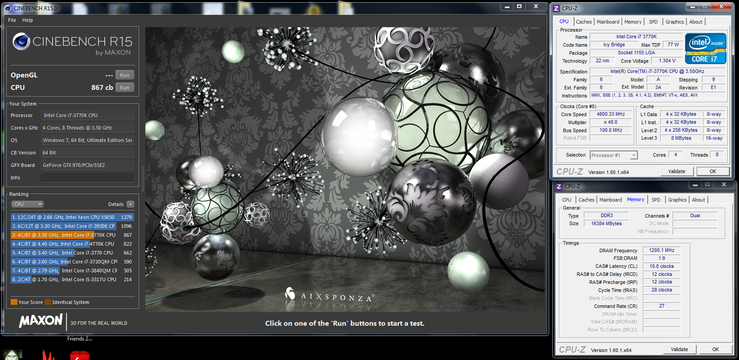Viewport: 739px width, 360px height.
Task: Click the GeForce GTX 970/PCIe/SSE2 field
Action: pyautogui.click(x=87, y=165)
